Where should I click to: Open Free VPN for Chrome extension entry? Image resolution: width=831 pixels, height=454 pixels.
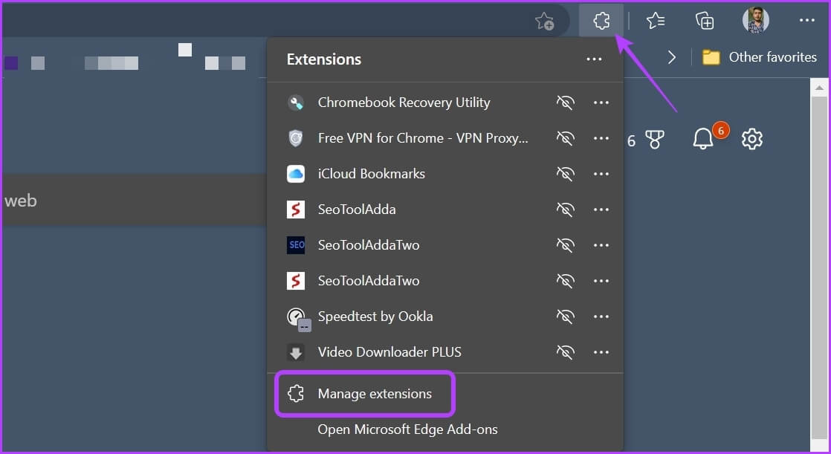click(x=423, y=138)
